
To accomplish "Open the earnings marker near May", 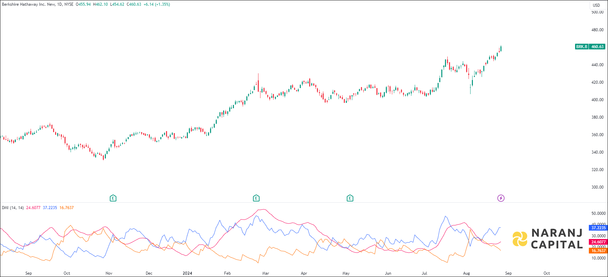I will [350, 198].
